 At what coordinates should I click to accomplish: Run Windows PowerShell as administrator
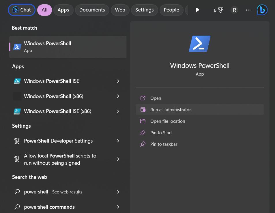[171, 110]
